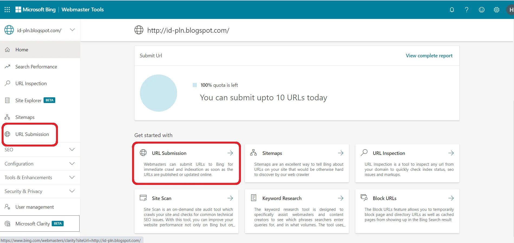
Task: Click arrow on URL Inspection card
Action: click(451, 153)
